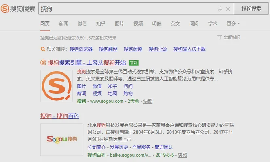Open the 全部时间 time filter
This screenshot has height=162, width=270.
point(229,37)
